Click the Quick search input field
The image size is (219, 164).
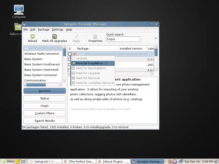[x=123, y=39]
